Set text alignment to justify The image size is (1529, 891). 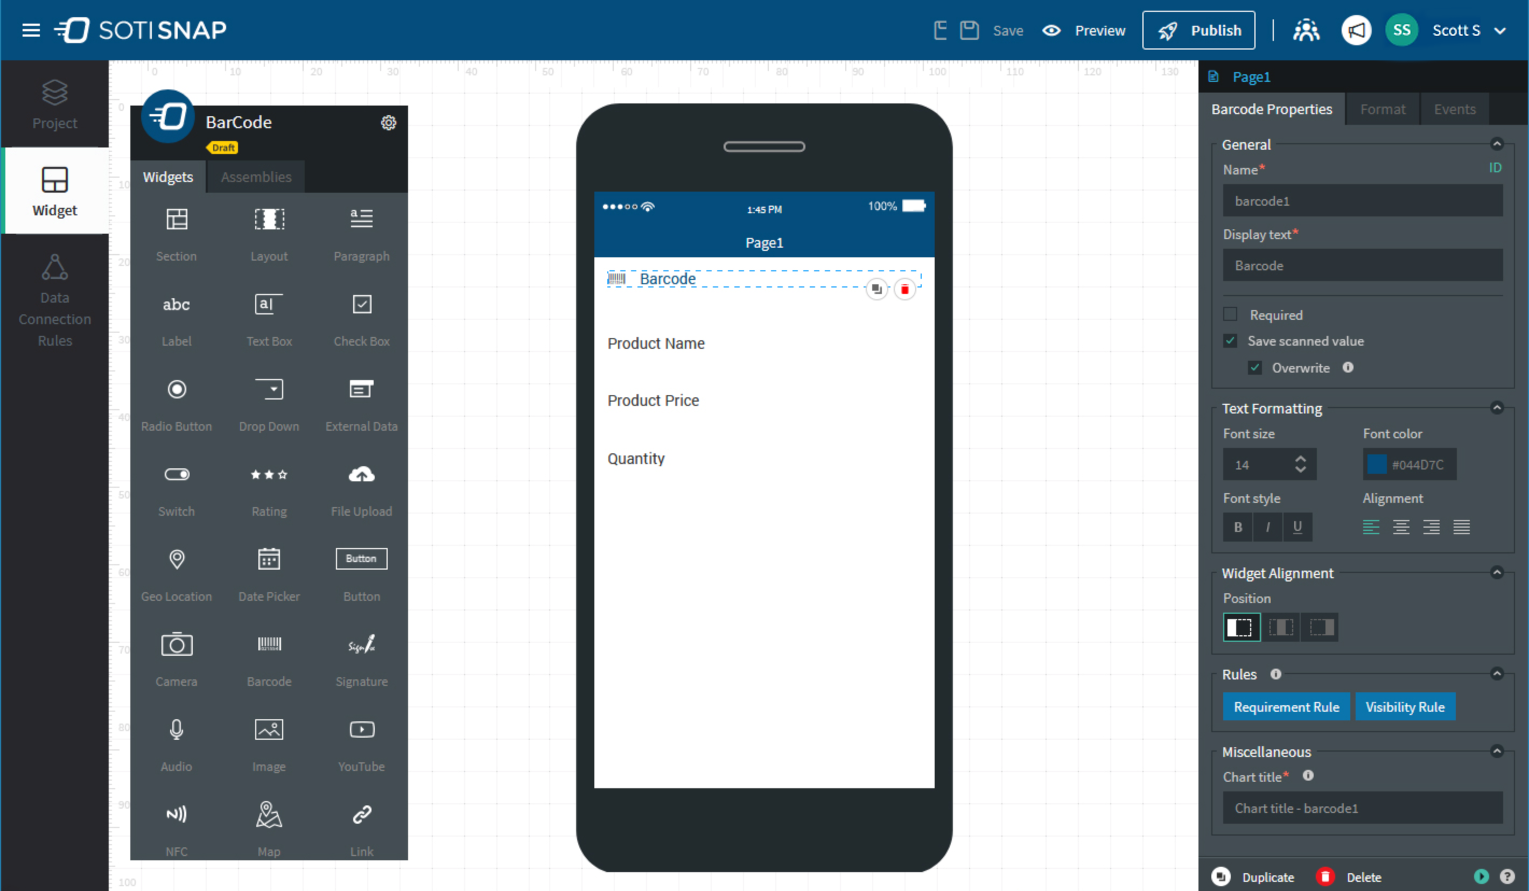1462,527
